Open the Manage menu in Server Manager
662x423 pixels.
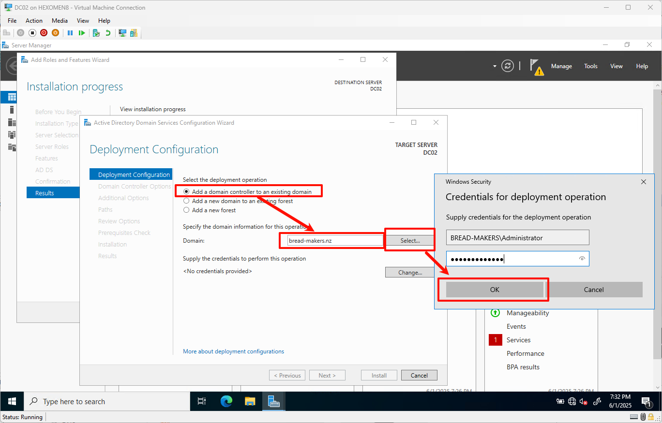tap(561, 66)
